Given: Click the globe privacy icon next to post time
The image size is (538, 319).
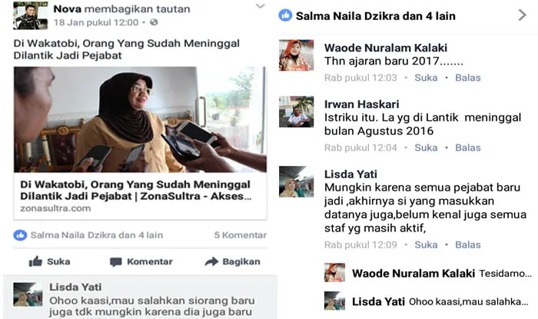Looking at the screenshot, I should click(x=154, y=22).
